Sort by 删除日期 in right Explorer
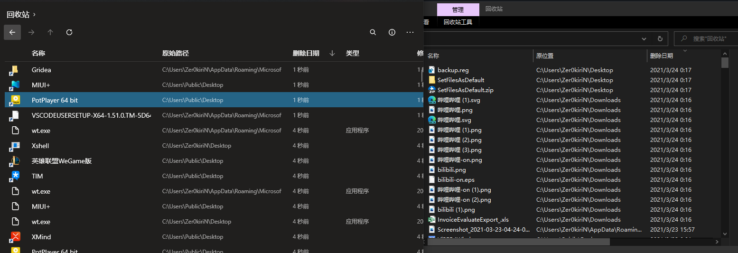The image size is (738, 253). point(662,56)
